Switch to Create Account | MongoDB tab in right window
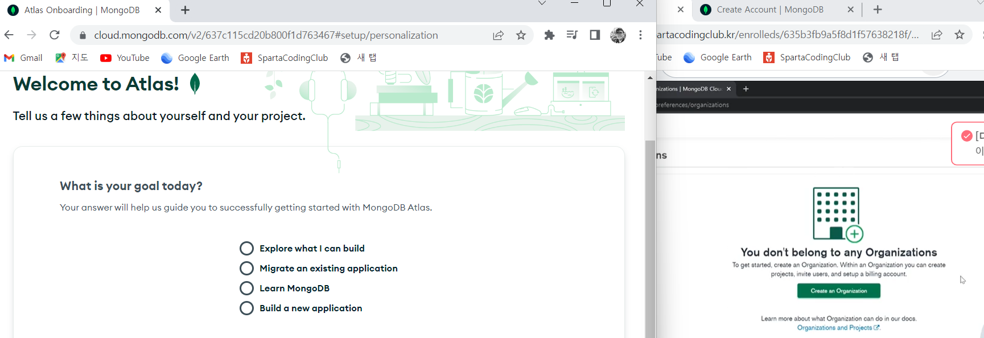984x338 pixels. pos(769,10)
